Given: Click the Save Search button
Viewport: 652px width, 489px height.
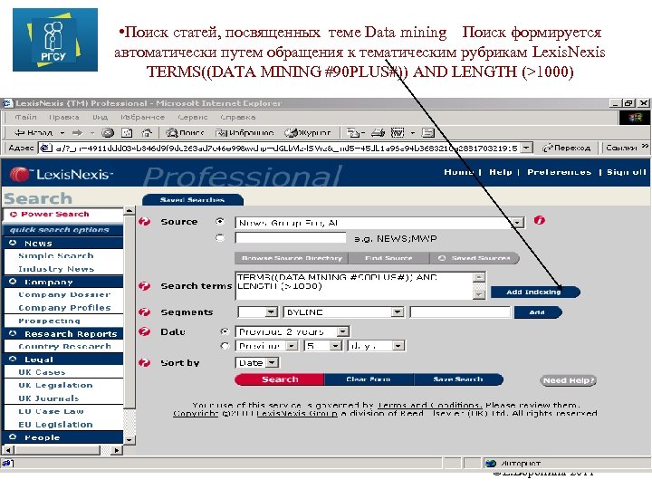Looking at the screenshot, I should 458,379.
